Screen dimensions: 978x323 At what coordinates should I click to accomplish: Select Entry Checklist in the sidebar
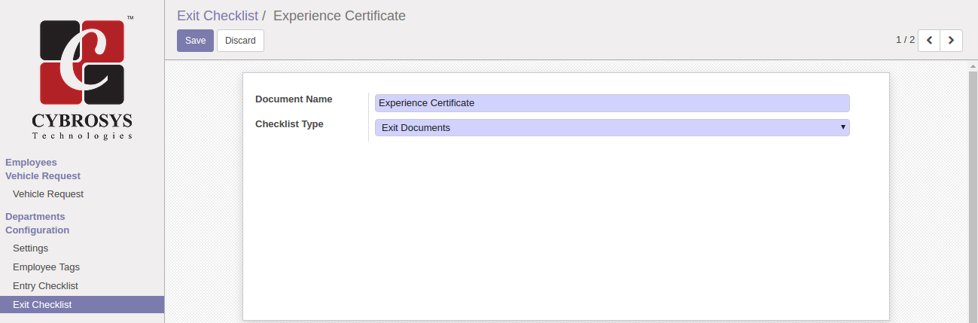point(45,286)
